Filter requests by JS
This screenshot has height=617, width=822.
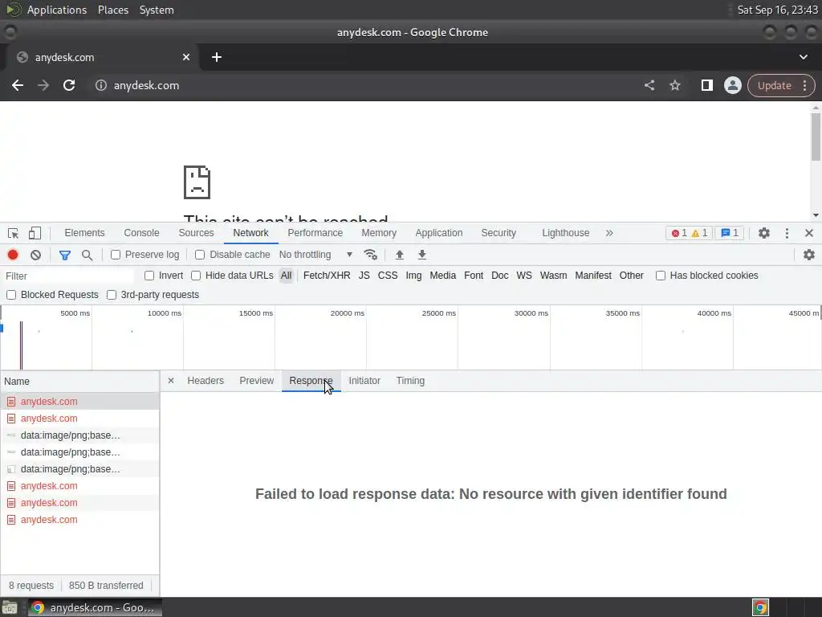tap(364, 276)
